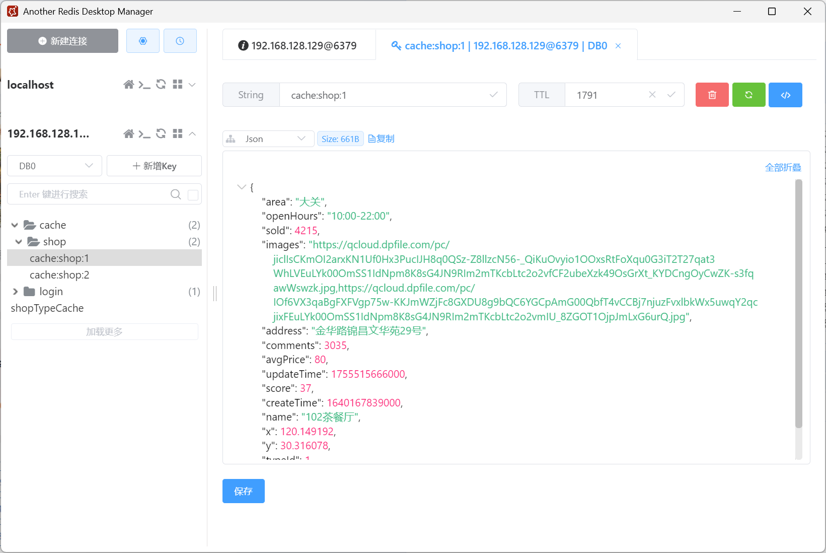Viewport: 826px width, 553px height.
Task: Click the 全部折叠 collapse all link
Action: tap(783, 168)
